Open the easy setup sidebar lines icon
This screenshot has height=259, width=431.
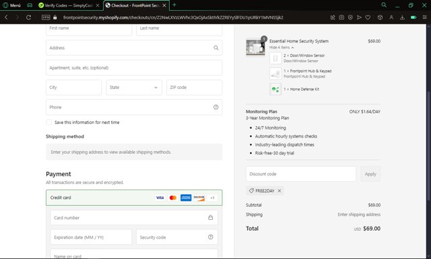coord(425,18)
